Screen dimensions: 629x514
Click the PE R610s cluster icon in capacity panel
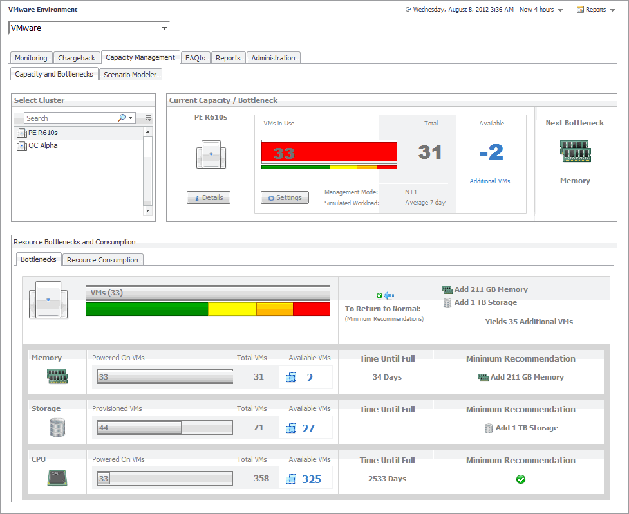211,155
